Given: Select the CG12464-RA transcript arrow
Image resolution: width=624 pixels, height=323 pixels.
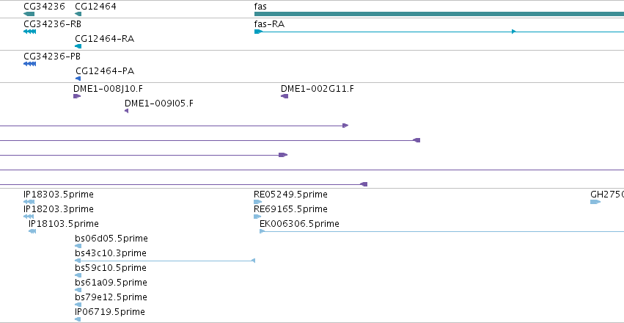Looking at the screenshot, I should (78, 46).
